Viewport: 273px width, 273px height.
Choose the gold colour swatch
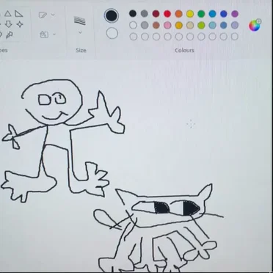point(179,25)
